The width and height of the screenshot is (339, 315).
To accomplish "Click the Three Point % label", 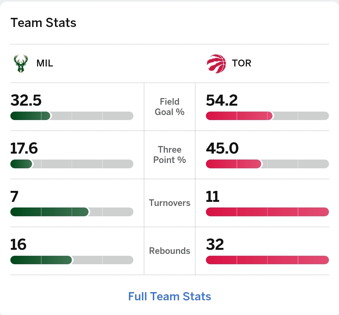I will (x=169, y=155).
